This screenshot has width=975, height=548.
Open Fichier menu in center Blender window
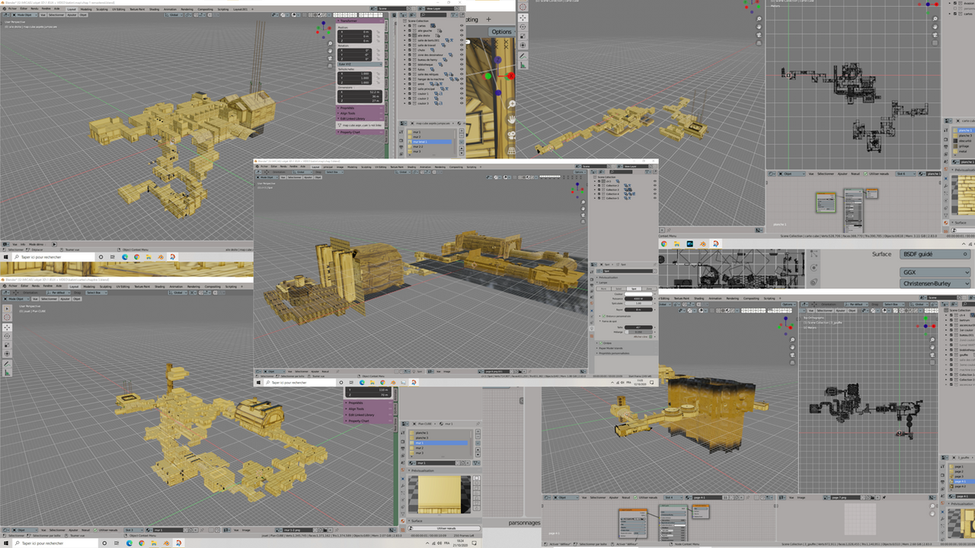point(264,167)
